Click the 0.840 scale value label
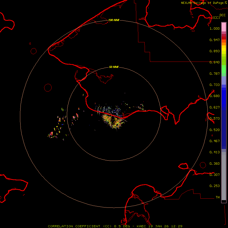Screen dimensions: 228x228 point(215,62)
